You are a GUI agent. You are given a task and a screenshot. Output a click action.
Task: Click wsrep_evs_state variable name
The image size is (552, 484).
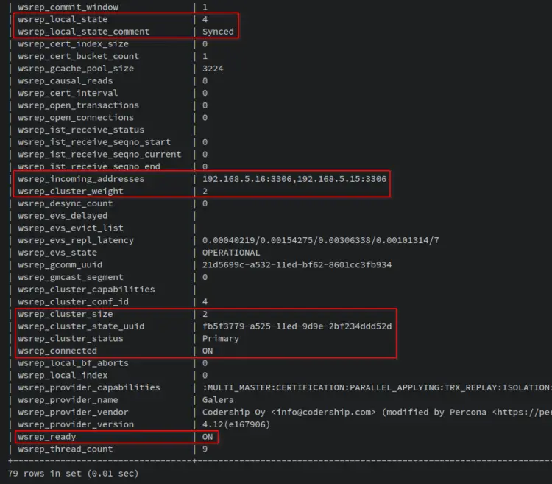[x=57, y=253]
